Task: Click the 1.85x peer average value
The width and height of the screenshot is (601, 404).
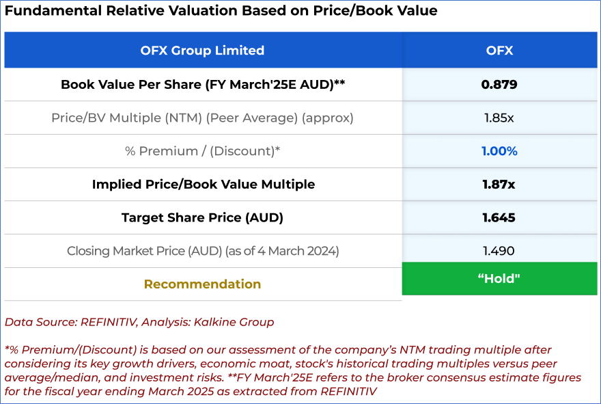Action: (x=499, y=118)
